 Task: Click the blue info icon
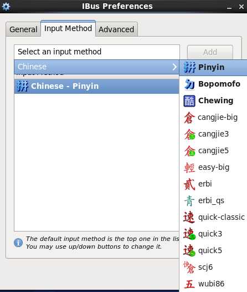tap(18, 243)
